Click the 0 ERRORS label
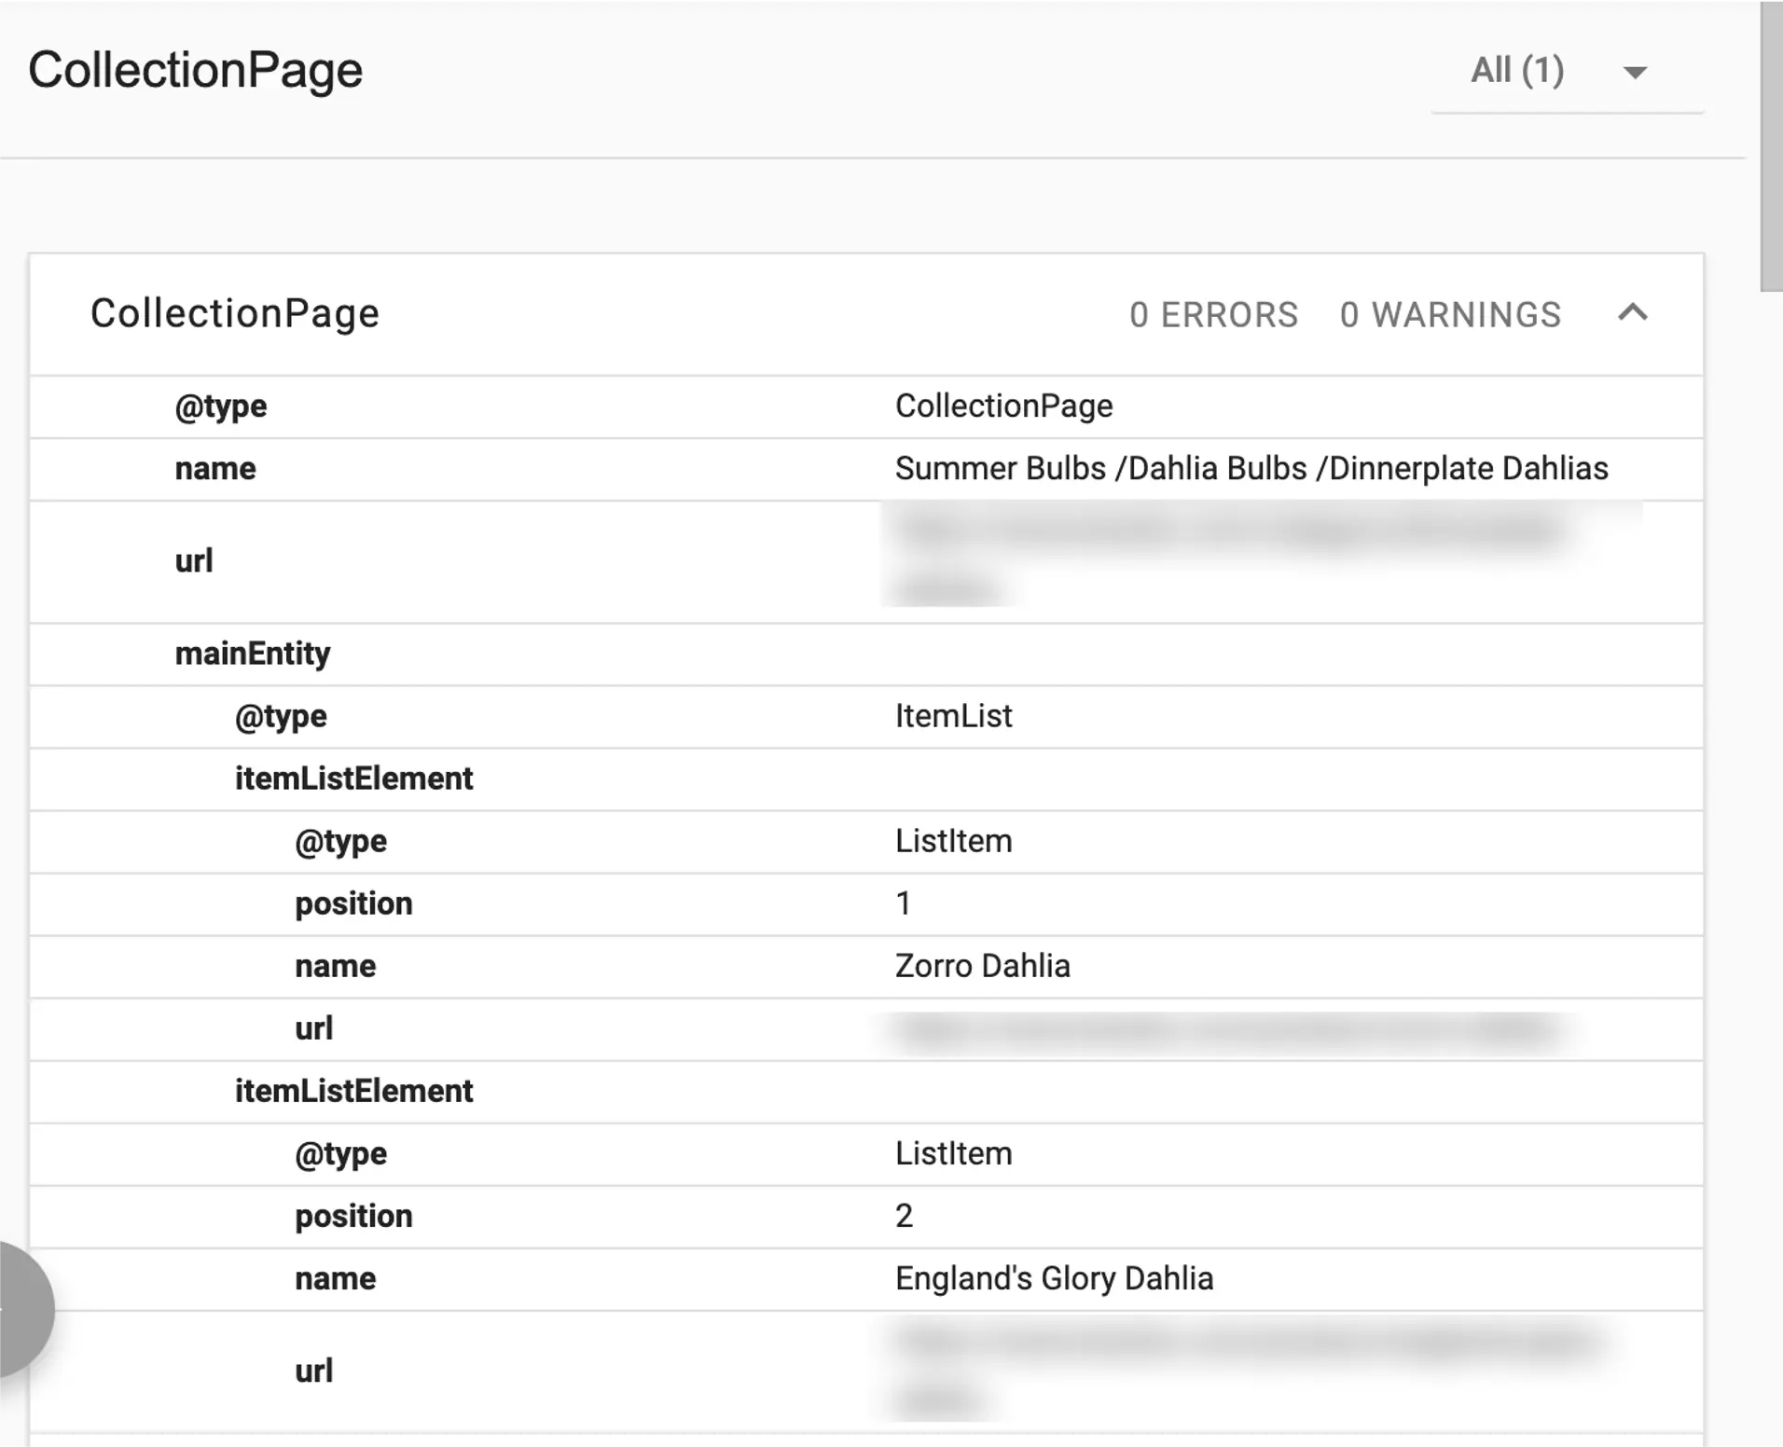 [x=1213, y=314]
